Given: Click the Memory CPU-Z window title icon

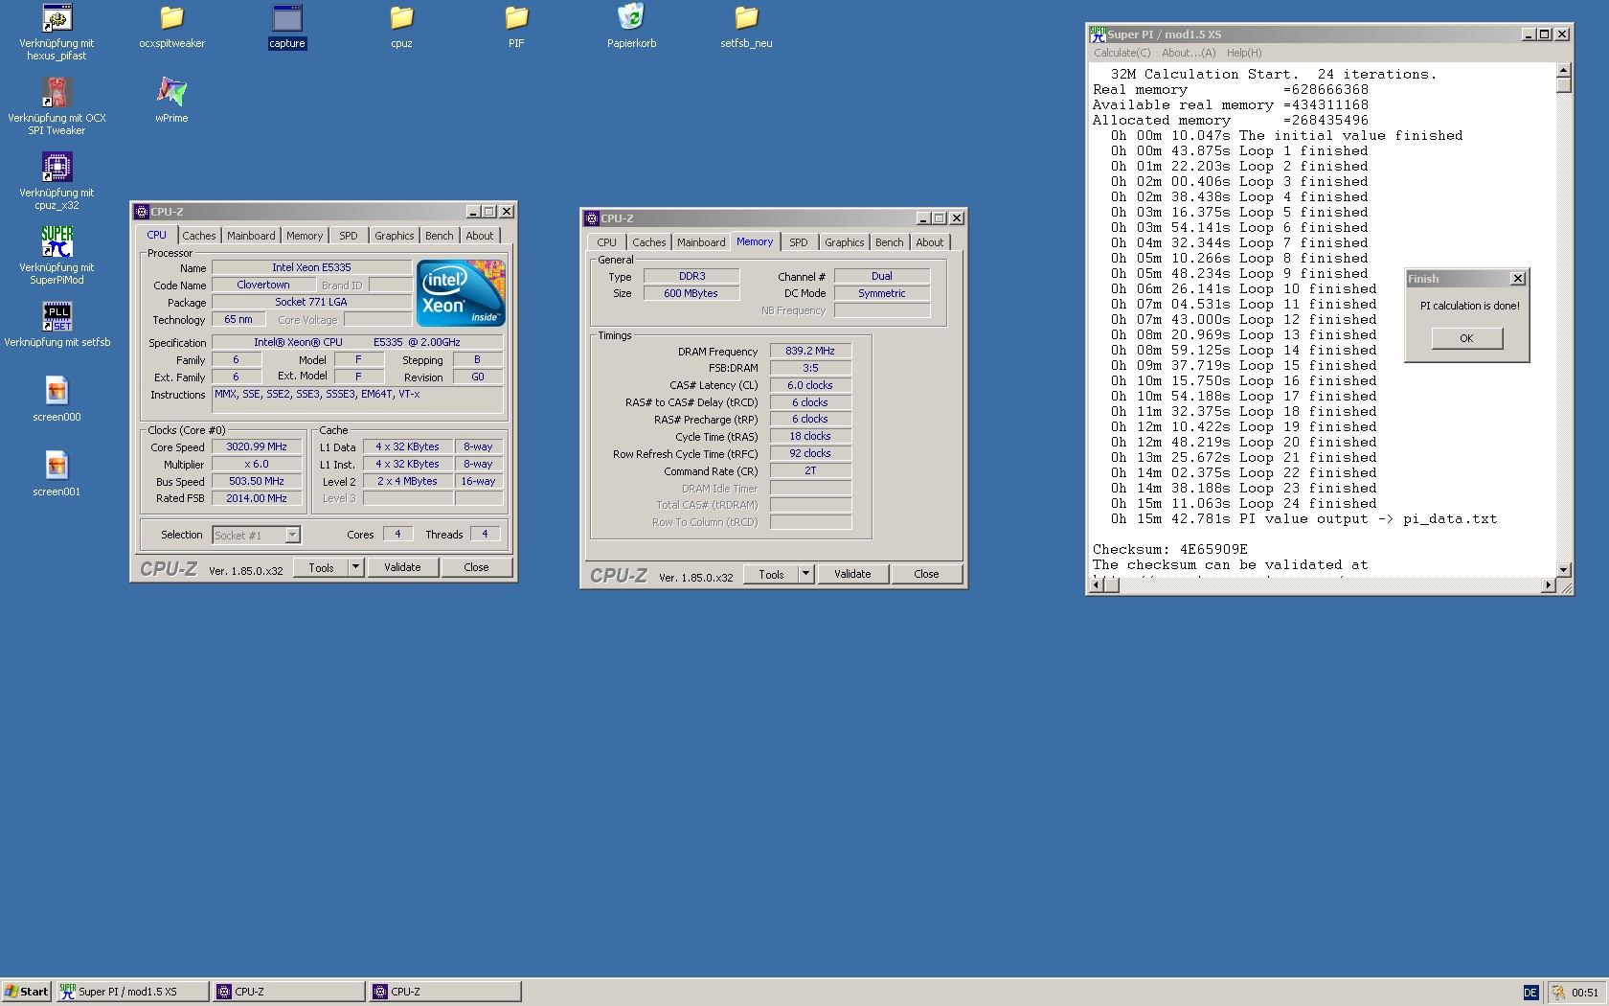Looking at the screenshot, I should point(592,218).
